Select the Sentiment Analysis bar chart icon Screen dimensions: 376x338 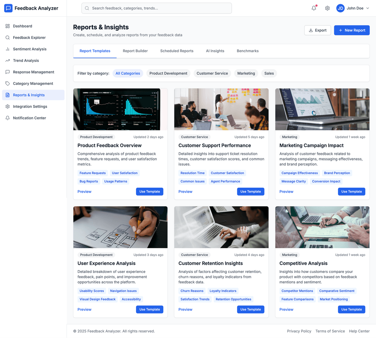pos(8,49)
